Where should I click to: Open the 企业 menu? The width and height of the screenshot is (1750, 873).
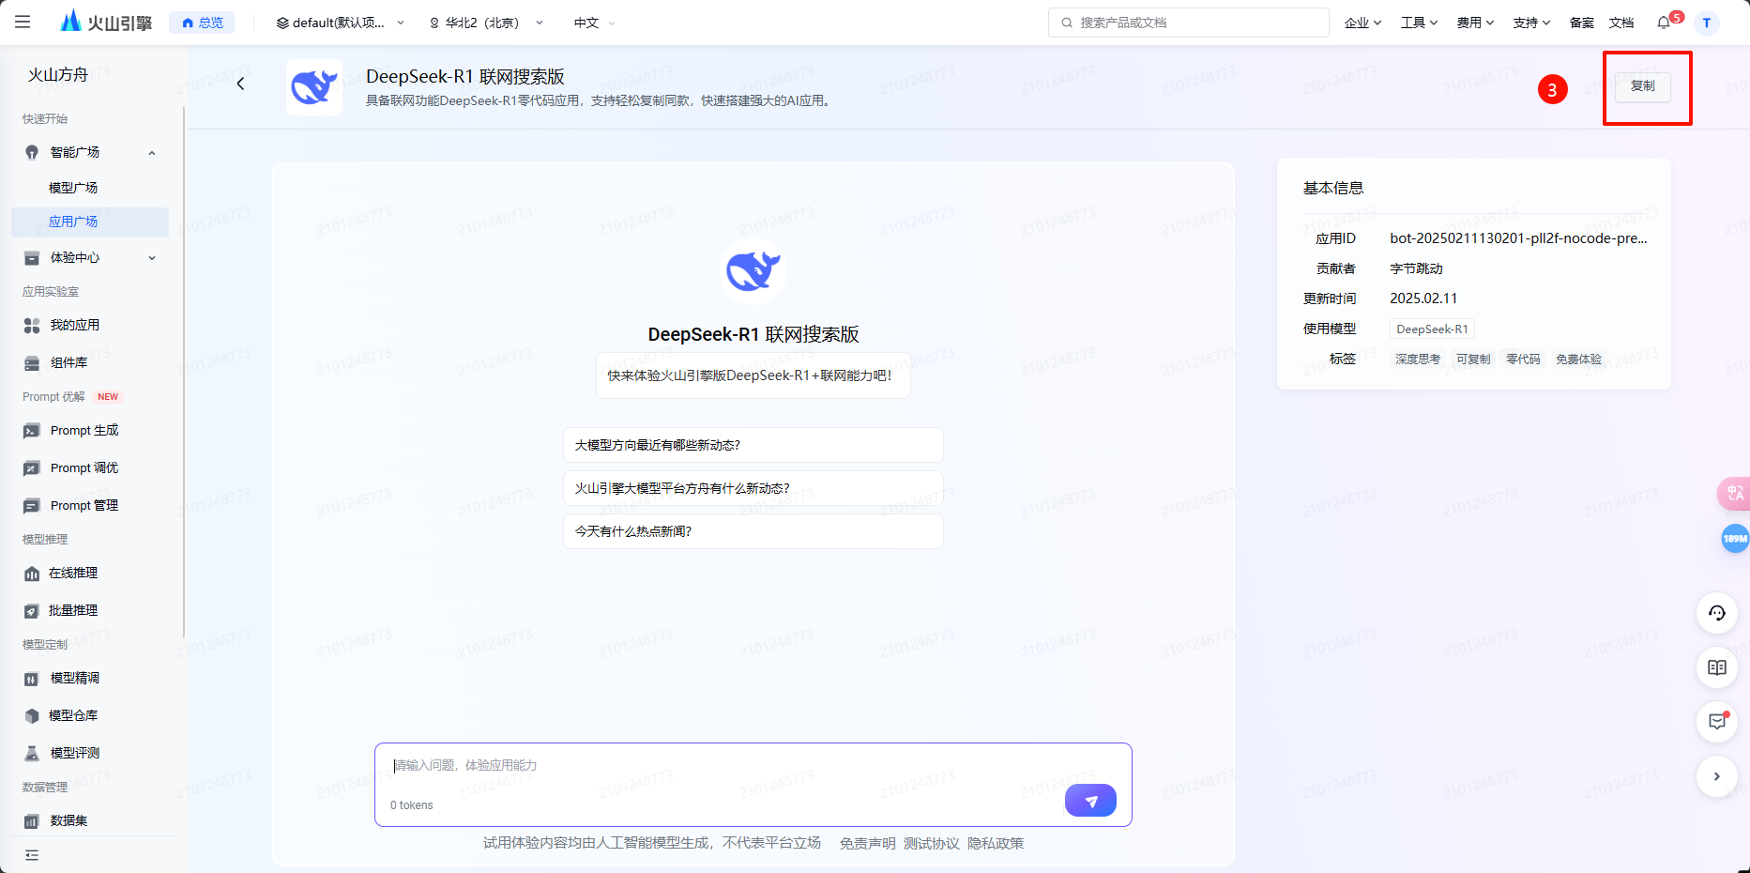1362,23
